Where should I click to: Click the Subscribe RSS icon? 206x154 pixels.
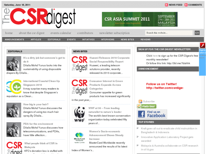pyautogui.click(x=140, y=101)
